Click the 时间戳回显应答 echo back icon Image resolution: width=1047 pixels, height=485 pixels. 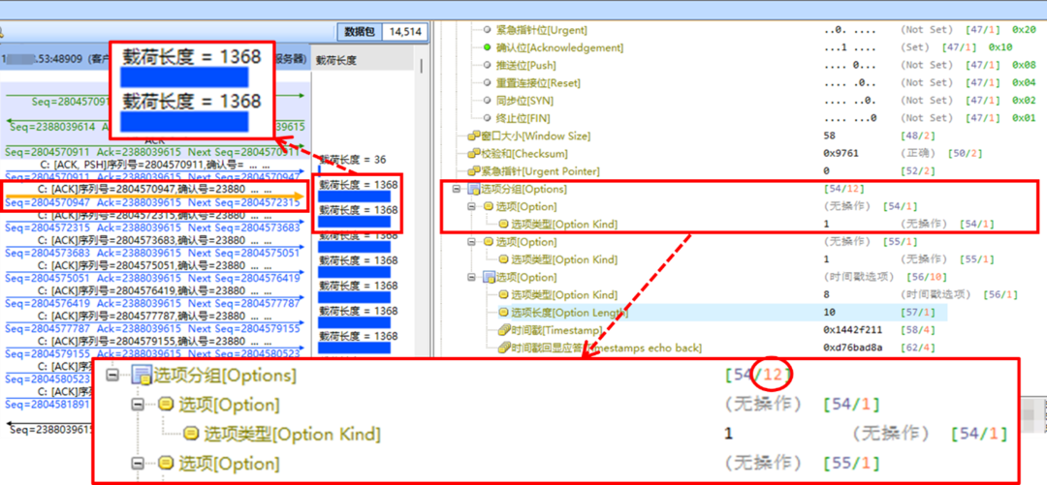coord(505,348)
